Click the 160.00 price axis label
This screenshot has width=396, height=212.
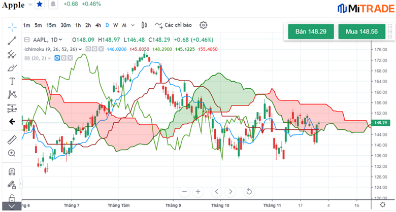(381, 92)
